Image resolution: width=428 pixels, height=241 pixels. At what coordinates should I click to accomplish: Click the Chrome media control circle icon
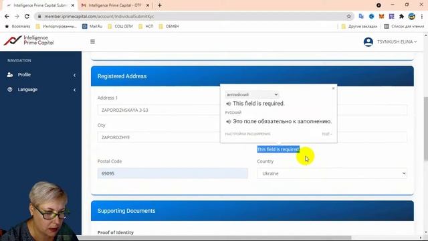[x=379, y=5]
